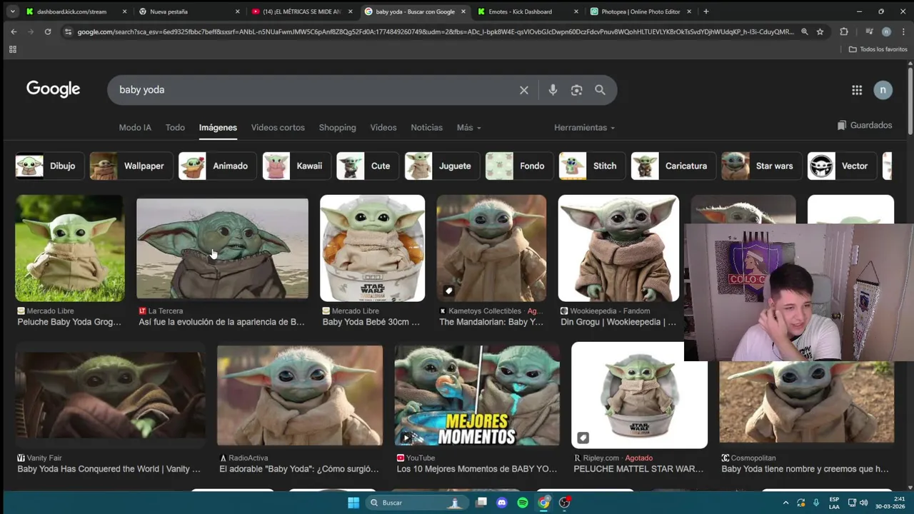Open a new browser tab
Image resolution: width=914 pixels, height=514 pixels.
pos(705,11)
